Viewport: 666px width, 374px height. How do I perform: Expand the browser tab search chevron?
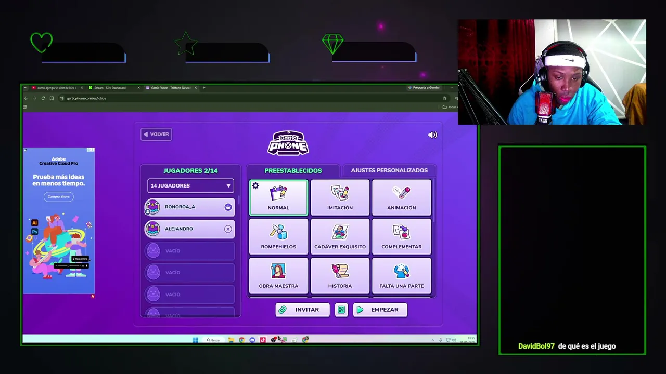(x=25, y=88)
